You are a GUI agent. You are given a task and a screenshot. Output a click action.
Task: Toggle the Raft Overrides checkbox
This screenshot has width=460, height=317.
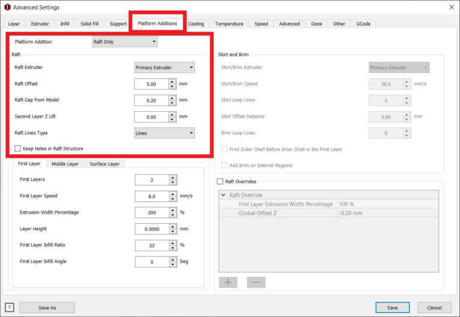click(x=219, y=181)
